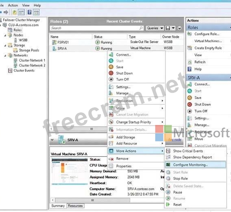Click the search magnifier icon in Roles panel
Image resolution: width=231 pixels, height=212 pixels.
click(x=141, y=28)
